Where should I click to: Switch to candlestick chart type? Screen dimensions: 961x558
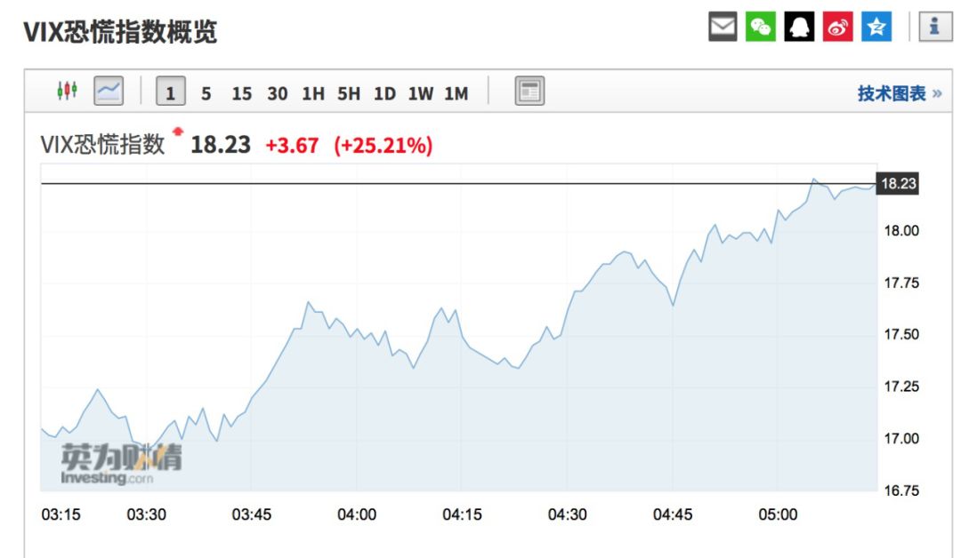coord(67,92)
